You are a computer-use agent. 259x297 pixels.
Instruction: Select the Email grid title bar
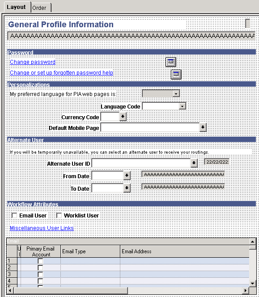point(128,241)
